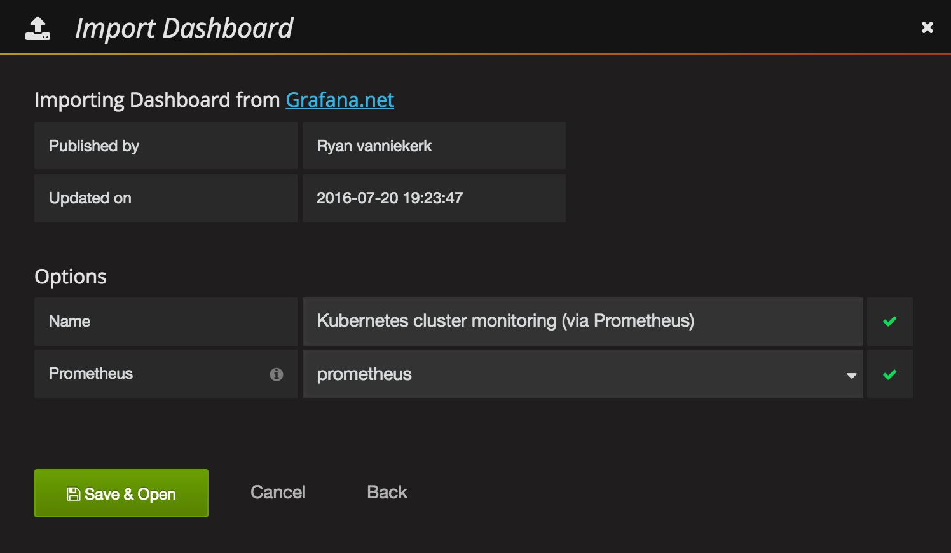Open the Grafana.net link
This screenshot has width=951, height=553.
[340, 100]
